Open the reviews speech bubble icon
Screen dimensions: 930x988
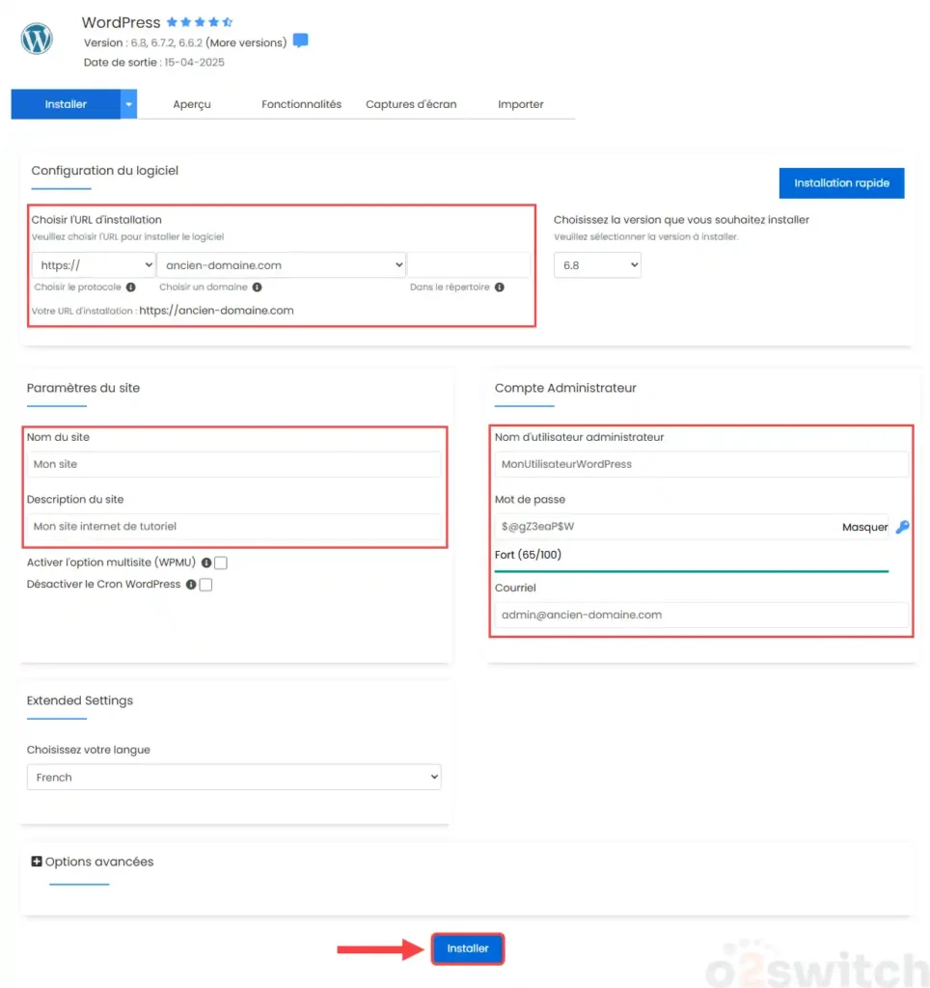[301, 41]
